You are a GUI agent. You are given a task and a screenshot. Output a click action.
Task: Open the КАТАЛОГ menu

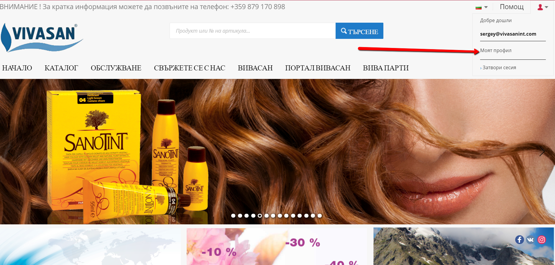click(x=61, y=68)
